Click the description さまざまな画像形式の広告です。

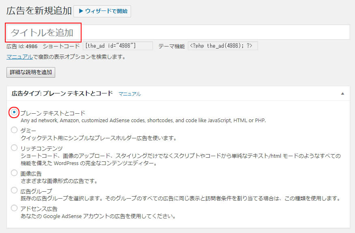click(x=59, y=181)
